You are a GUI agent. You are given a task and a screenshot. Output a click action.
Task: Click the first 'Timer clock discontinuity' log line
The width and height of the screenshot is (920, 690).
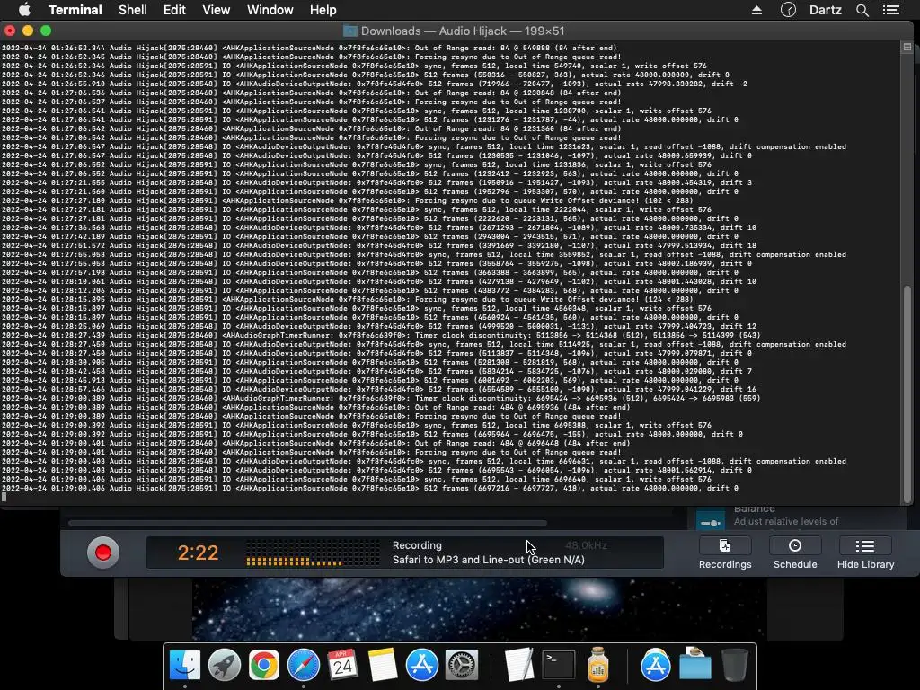381,336
